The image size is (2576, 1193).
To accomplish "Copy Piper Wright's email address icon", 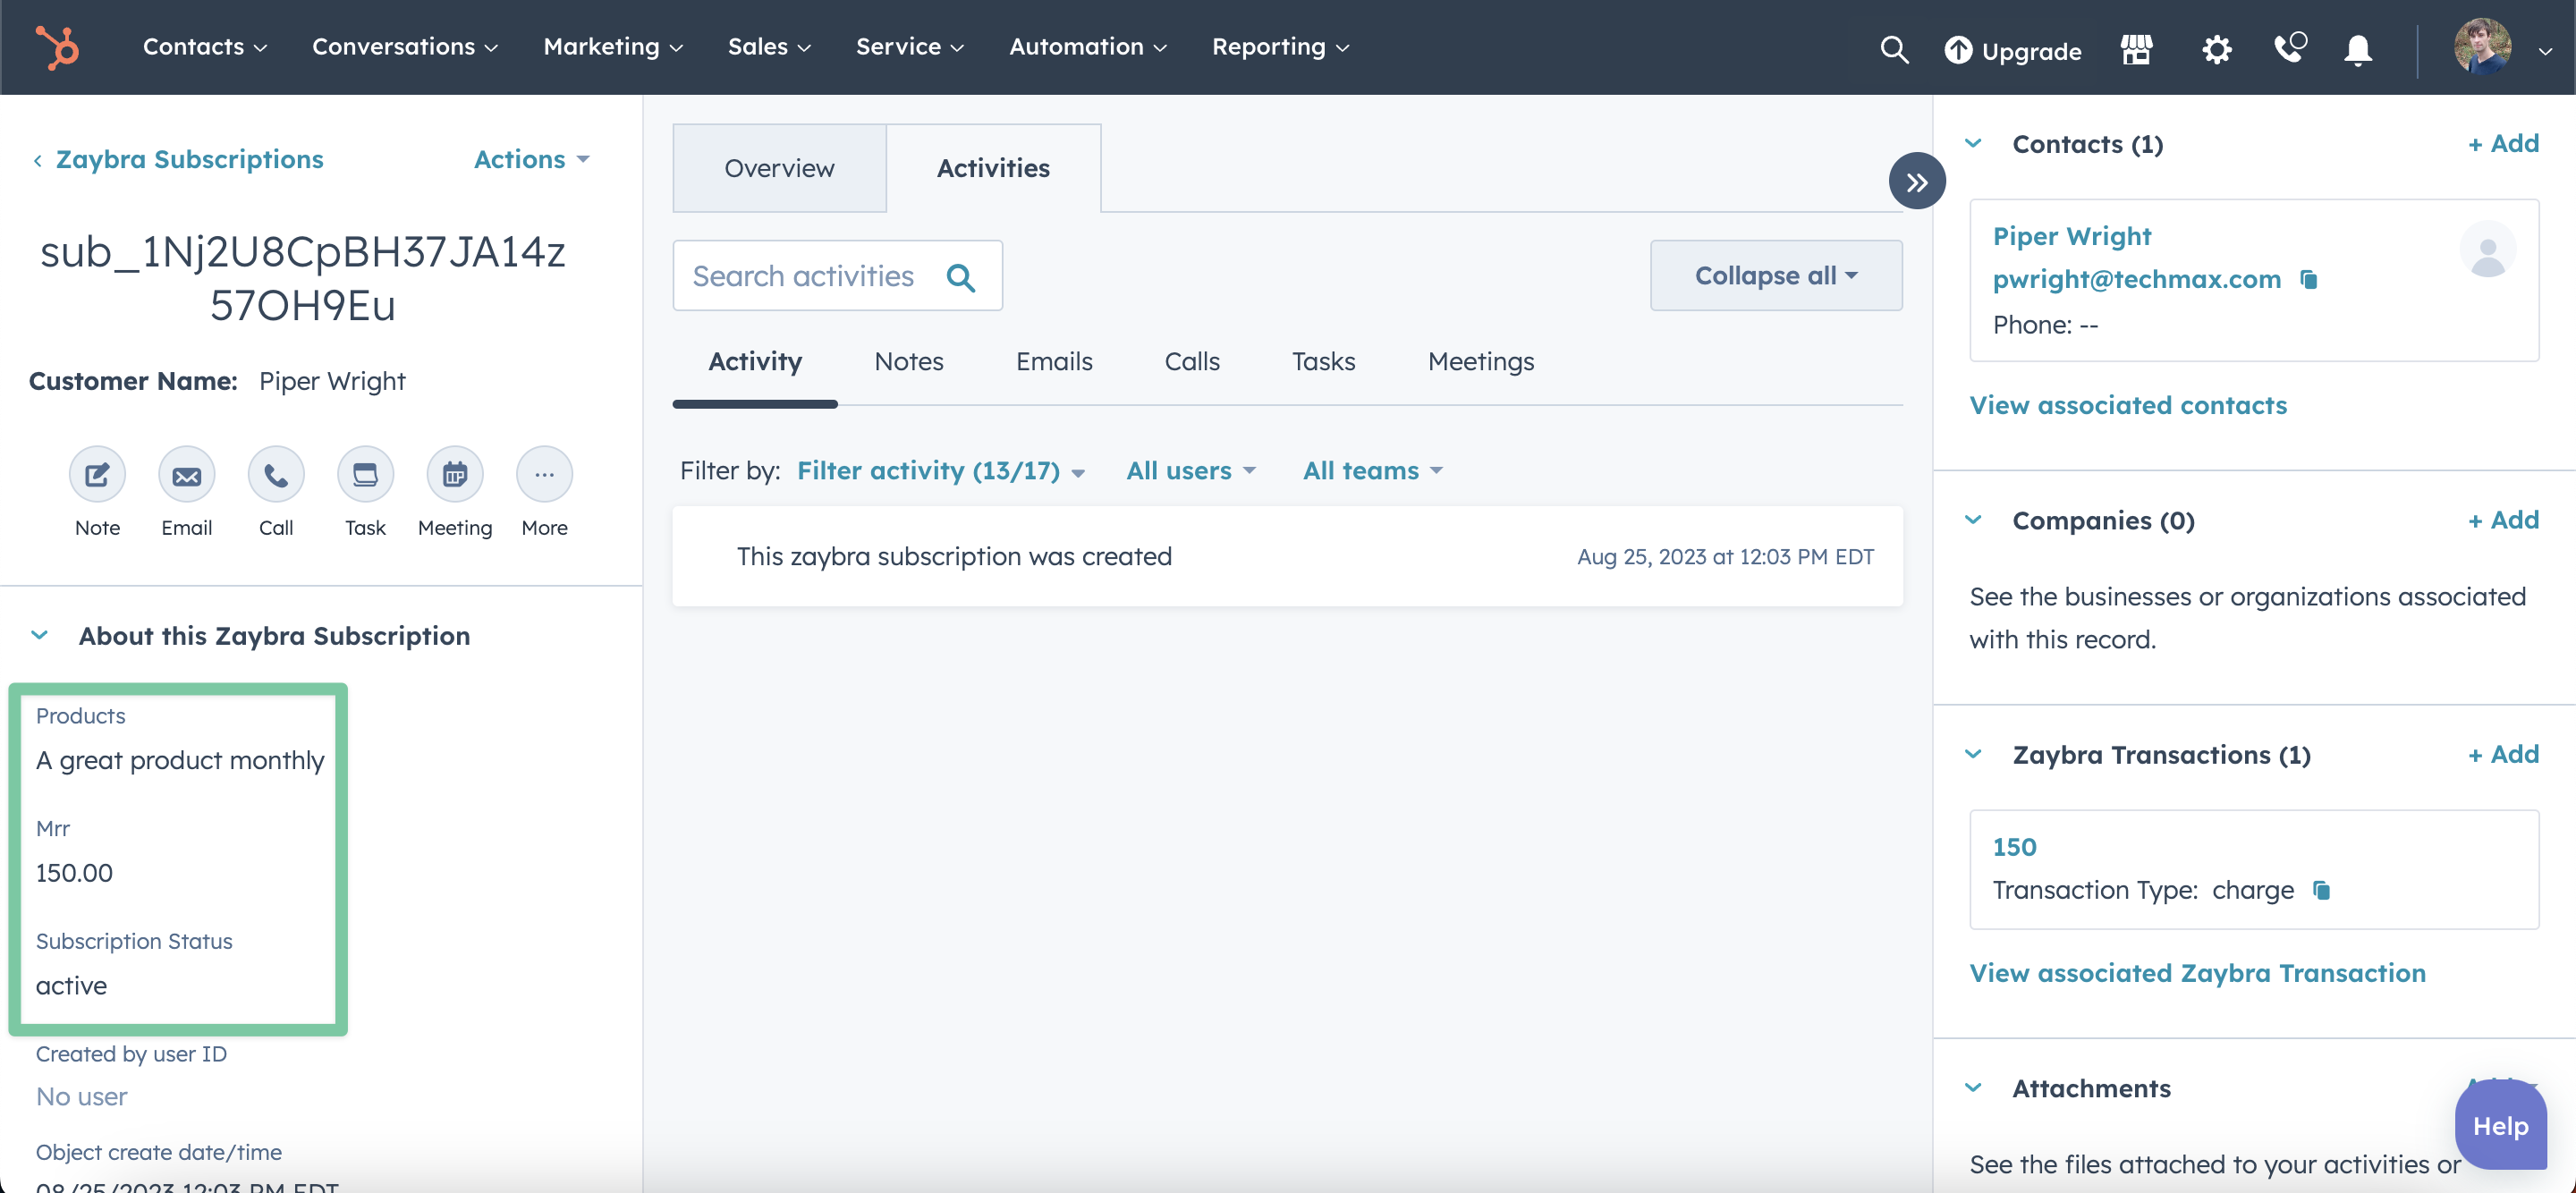I will coord(2308,279).
